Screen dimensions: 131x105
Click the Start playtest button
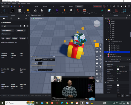pos(12,6)
